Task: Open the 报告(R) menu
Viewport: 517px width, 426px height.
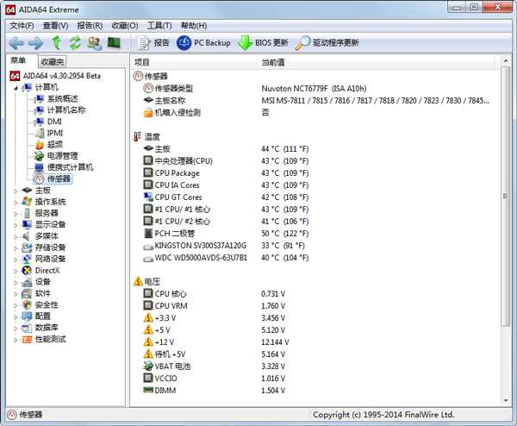Action: pos(90,26)
